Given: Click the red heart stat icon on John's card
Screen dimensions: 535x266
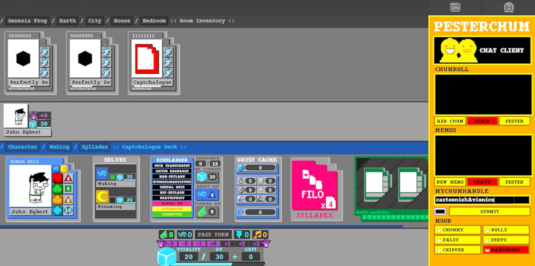Looking at the screenshot, I should [x=58, y=178].
